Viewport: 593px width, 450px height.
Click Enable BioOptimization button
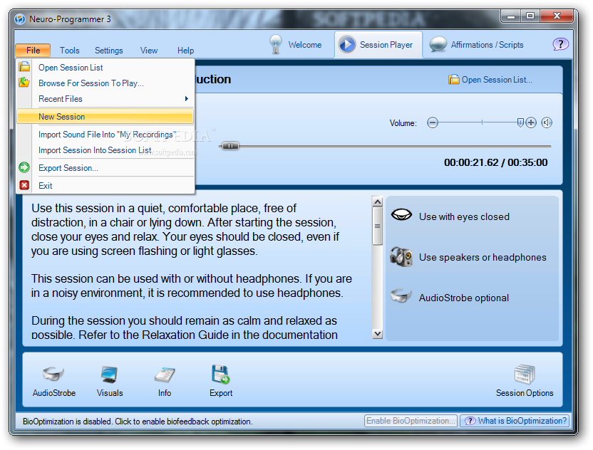click(411, 421)
